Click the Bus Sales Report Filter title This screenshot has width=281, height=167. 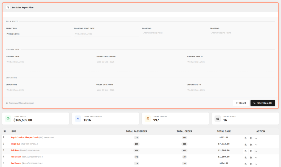(x=23, y=7)
